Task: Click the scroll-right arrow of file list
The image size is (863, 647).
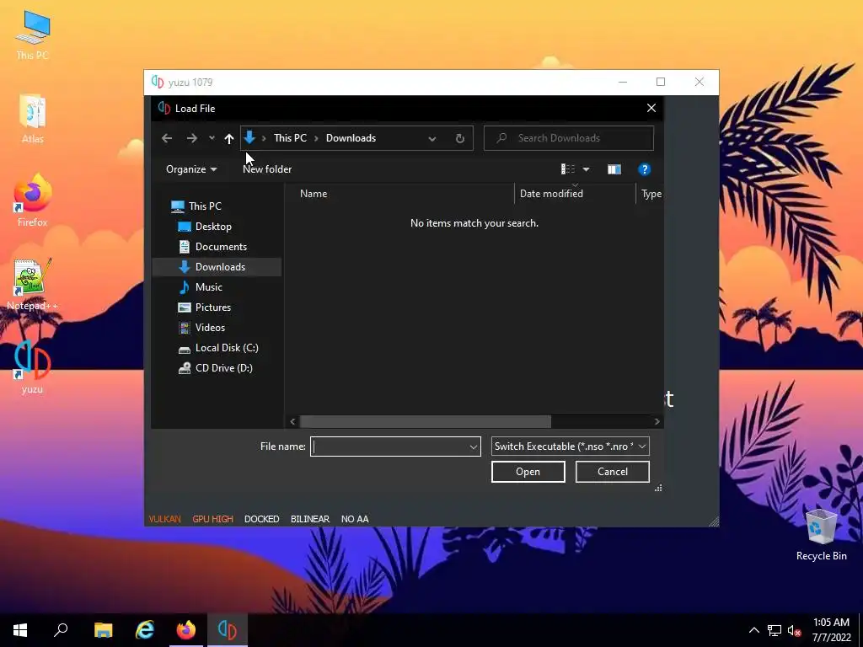Action: coord(657,421)
